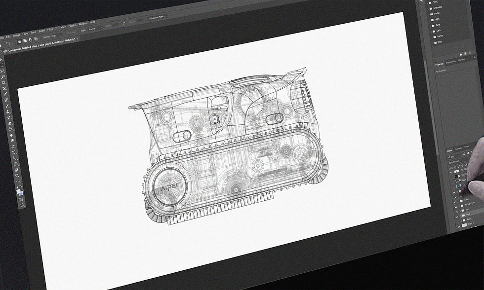Select the Hand tool
484x290 pixels.
(x=16, y=170)
